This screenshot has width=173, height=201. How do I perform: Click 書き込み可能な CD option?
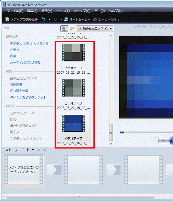click(23, 126)
